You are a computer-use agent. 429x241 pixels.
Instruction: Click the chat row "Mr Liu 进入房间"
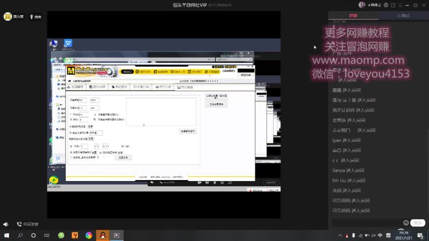click(x=349, y=180)
